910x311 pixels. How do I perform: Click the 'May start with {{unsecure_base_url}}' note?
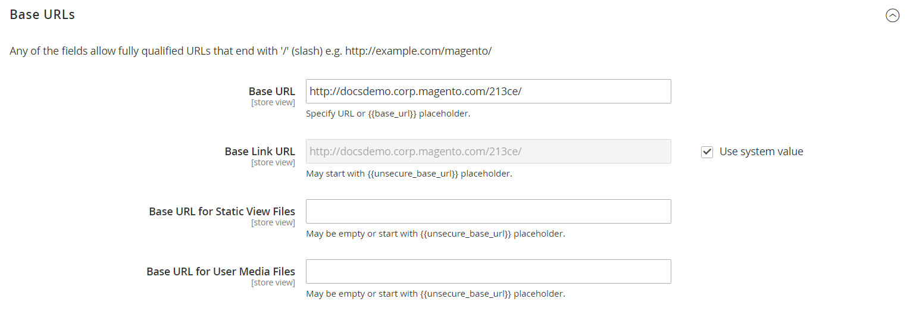(x=409, y=174)
